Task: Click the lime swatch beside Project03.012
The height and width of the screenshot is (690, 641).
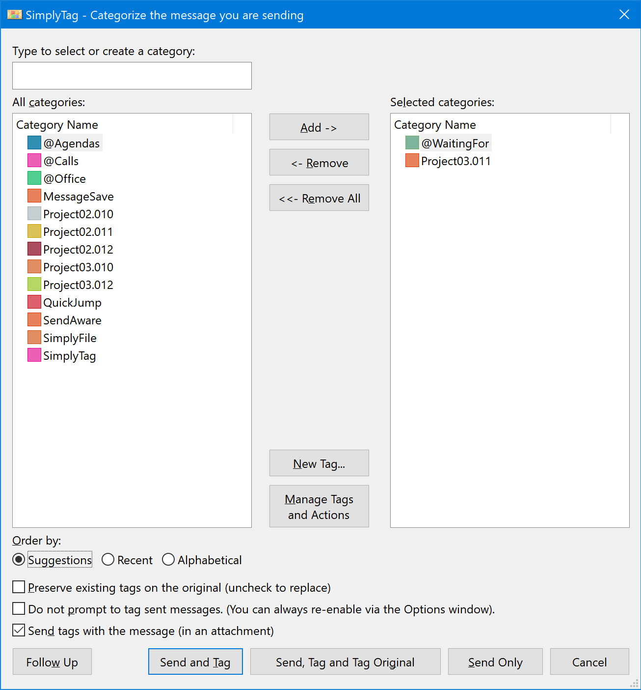Action: (34, 285)
